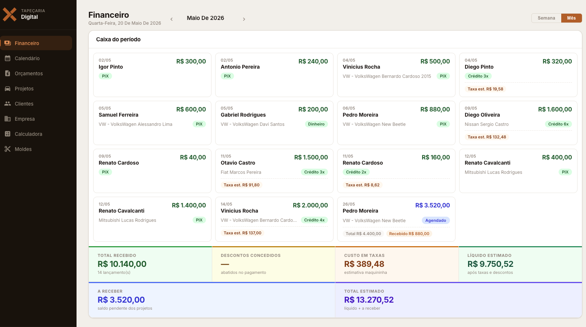Viewport: 586px width, 327px height.
Task: Click the Projetos car icon
Action: click(x=7, y=89)
